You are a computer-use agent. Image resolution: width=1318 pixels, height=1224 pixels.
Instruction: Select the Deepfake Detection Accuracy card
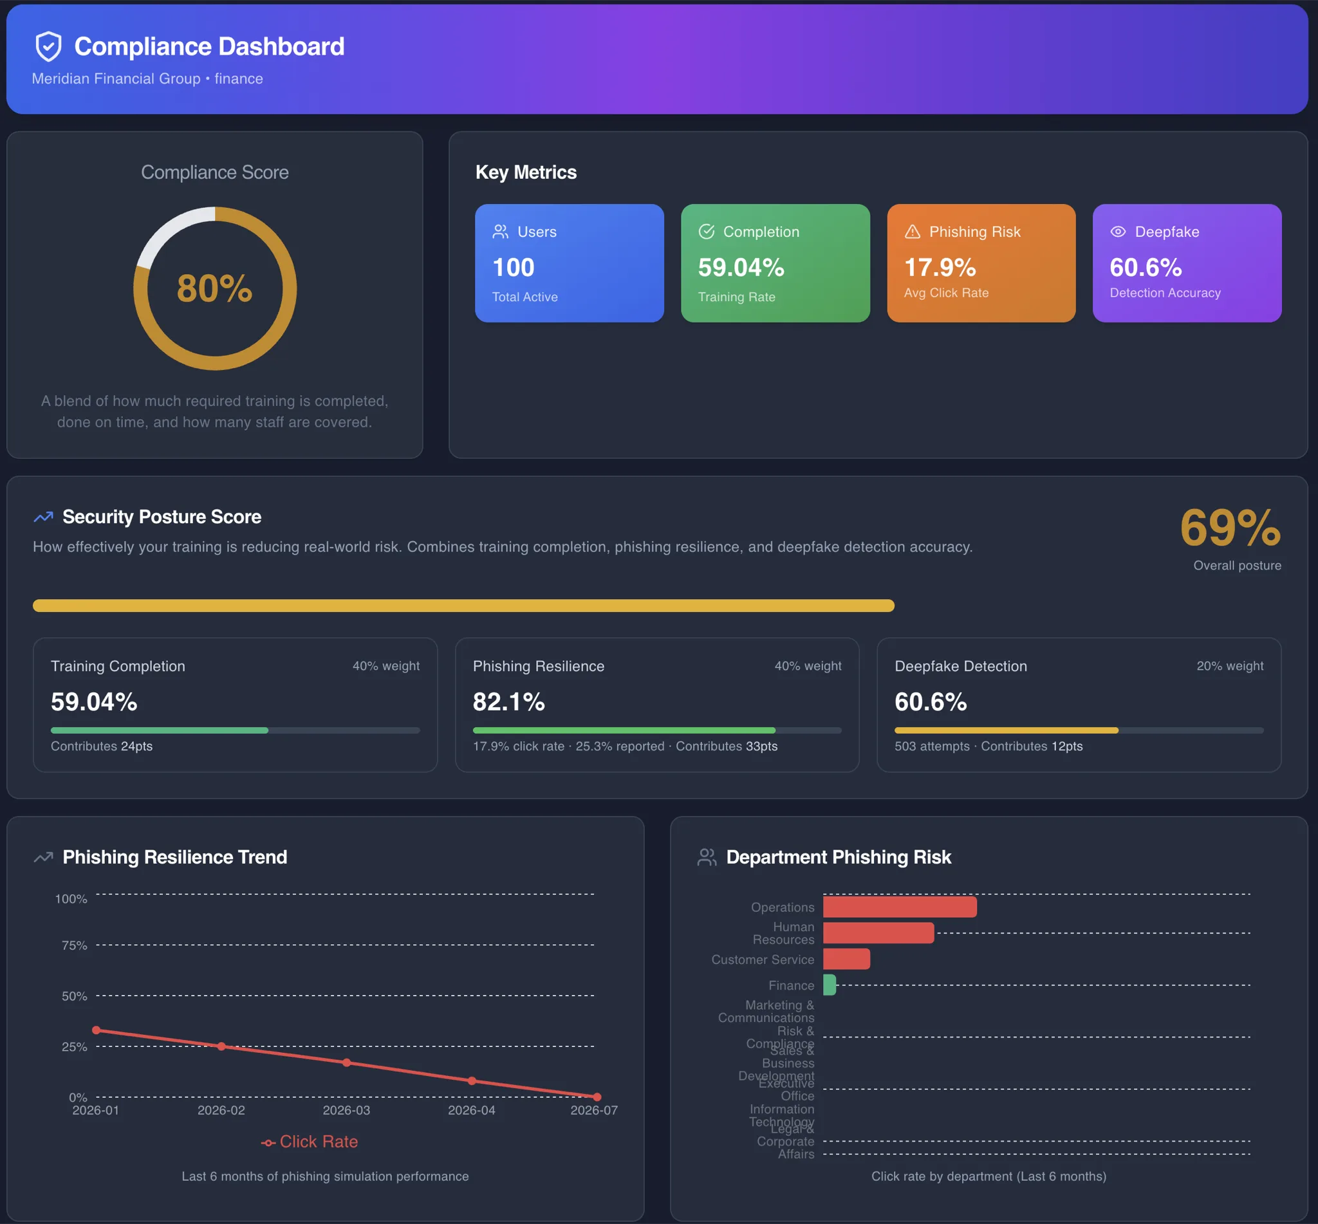[x=1187, y=263]
